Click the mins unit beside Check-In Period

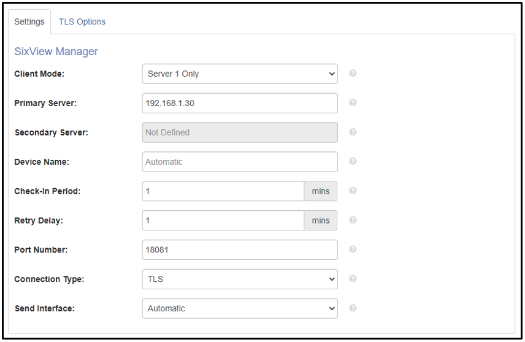pos(320,191)
